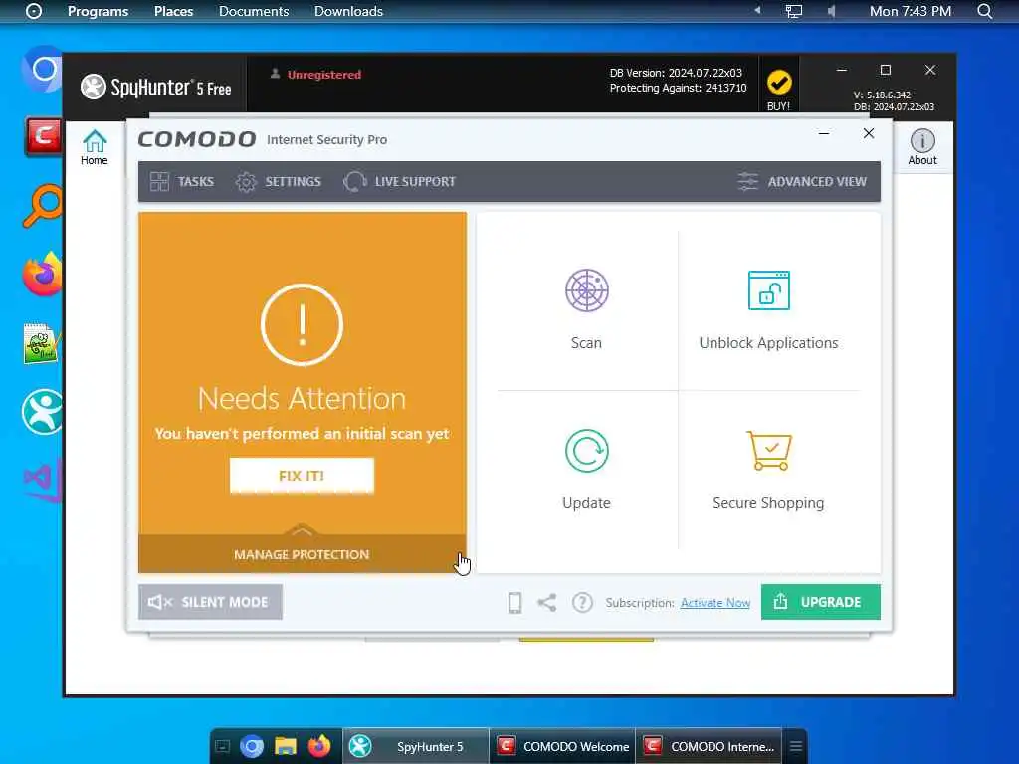Open the Documents menu in top panel
The image size is (1019, 764).
point(254,11)
